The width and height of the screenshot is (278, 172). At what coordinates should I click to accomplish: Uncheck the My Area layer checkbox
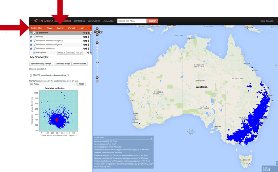pyautogui.click(x=31, y=37)
